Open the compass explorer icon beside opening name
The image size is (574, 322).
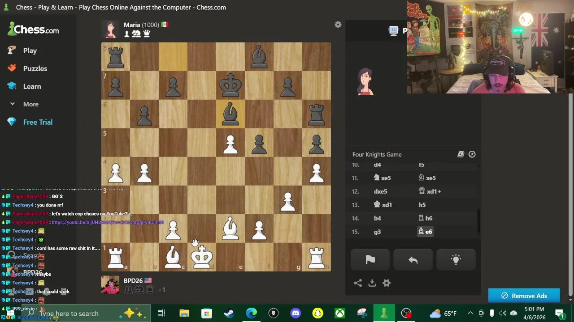pos(472,154)
